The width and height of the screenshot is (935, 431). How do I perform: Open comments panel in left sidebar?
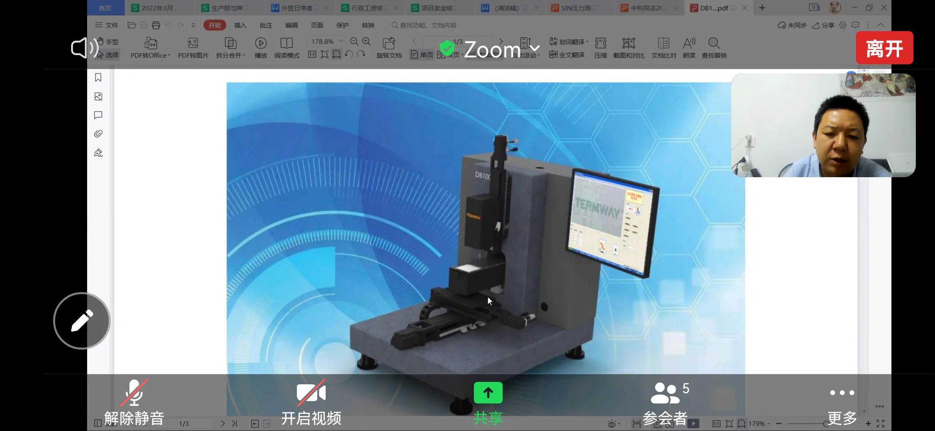tap(98, 115)
